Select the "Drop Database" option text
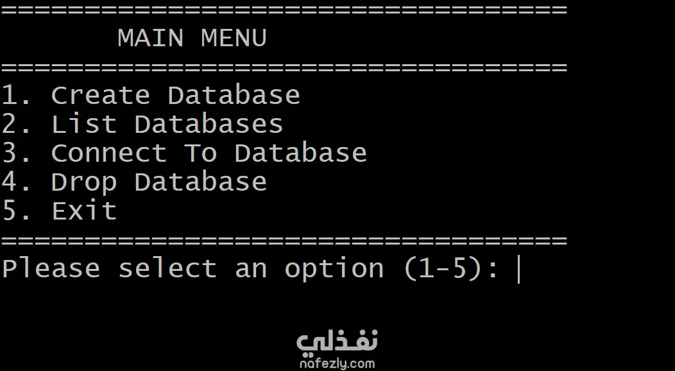675x371 pixels. [x=158, y=182]
